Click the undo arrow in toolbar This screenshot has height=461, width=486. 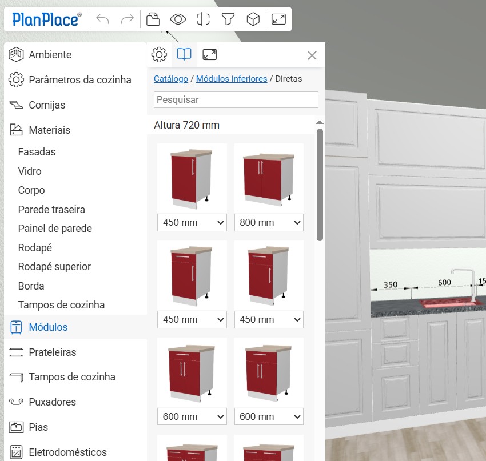click(x=103, y=19)
